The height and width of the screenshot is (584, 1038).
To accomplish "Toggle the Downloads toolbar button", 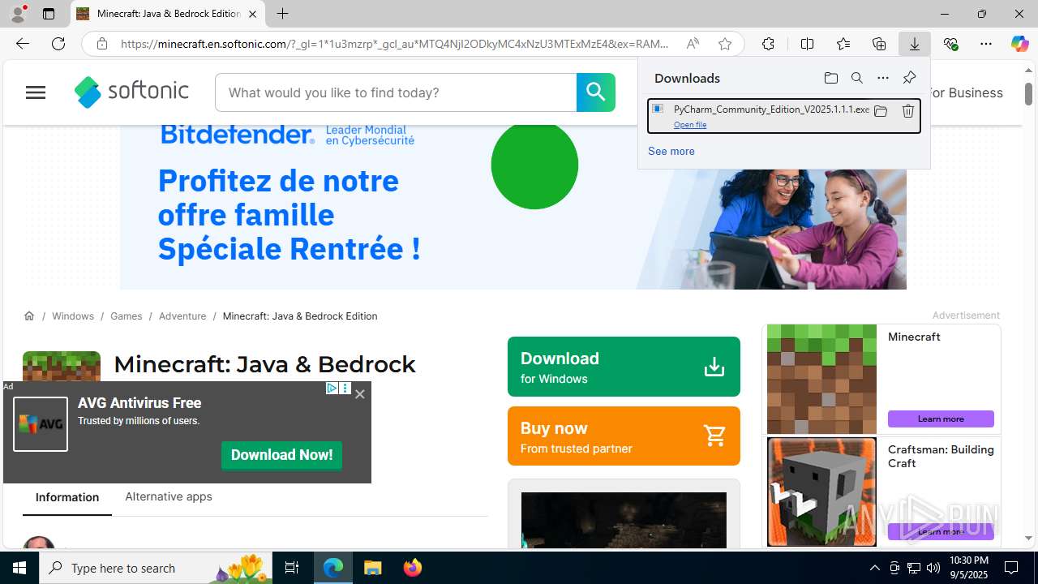I will click(x=915, y=44).
